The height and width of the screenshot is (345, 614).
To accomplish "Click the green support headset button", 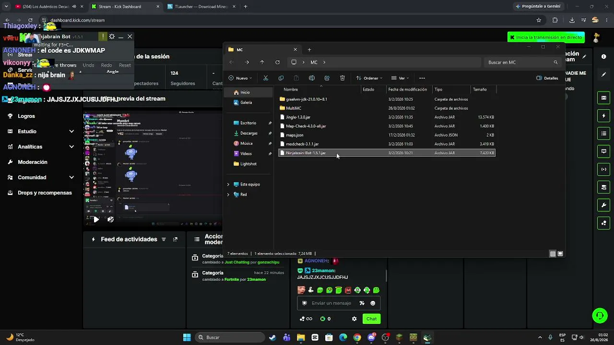I will 600,315.
